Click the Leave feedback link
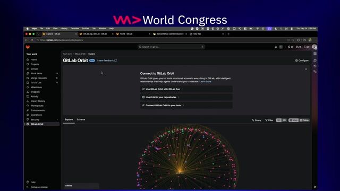 107,60
